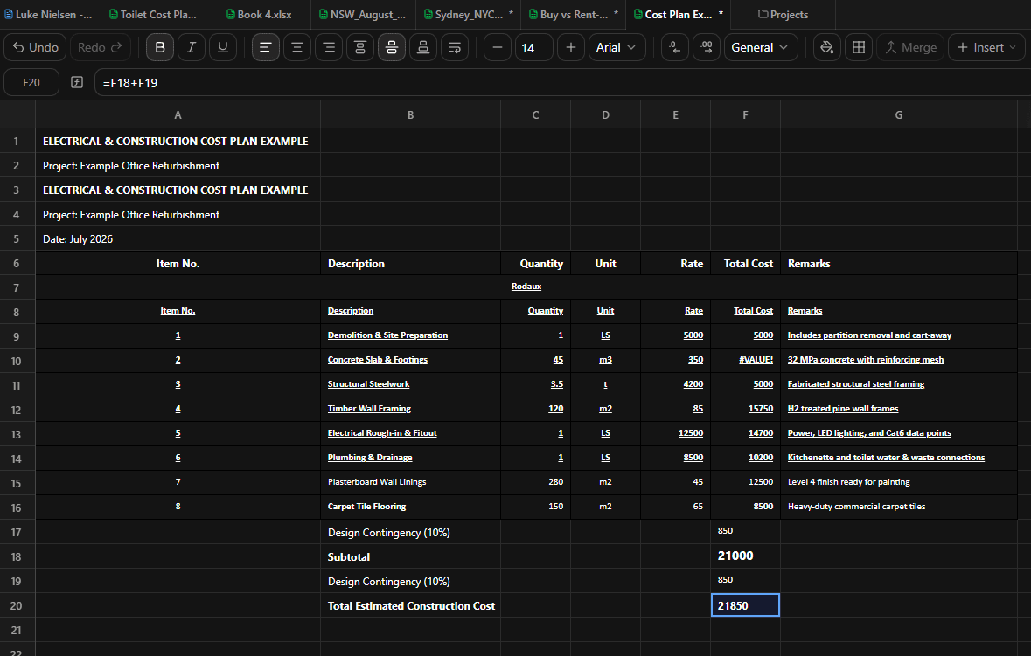Increase font size with plus button
Image resolution: width=1031 pixels, height=656 pixels.
click(571, 47)
